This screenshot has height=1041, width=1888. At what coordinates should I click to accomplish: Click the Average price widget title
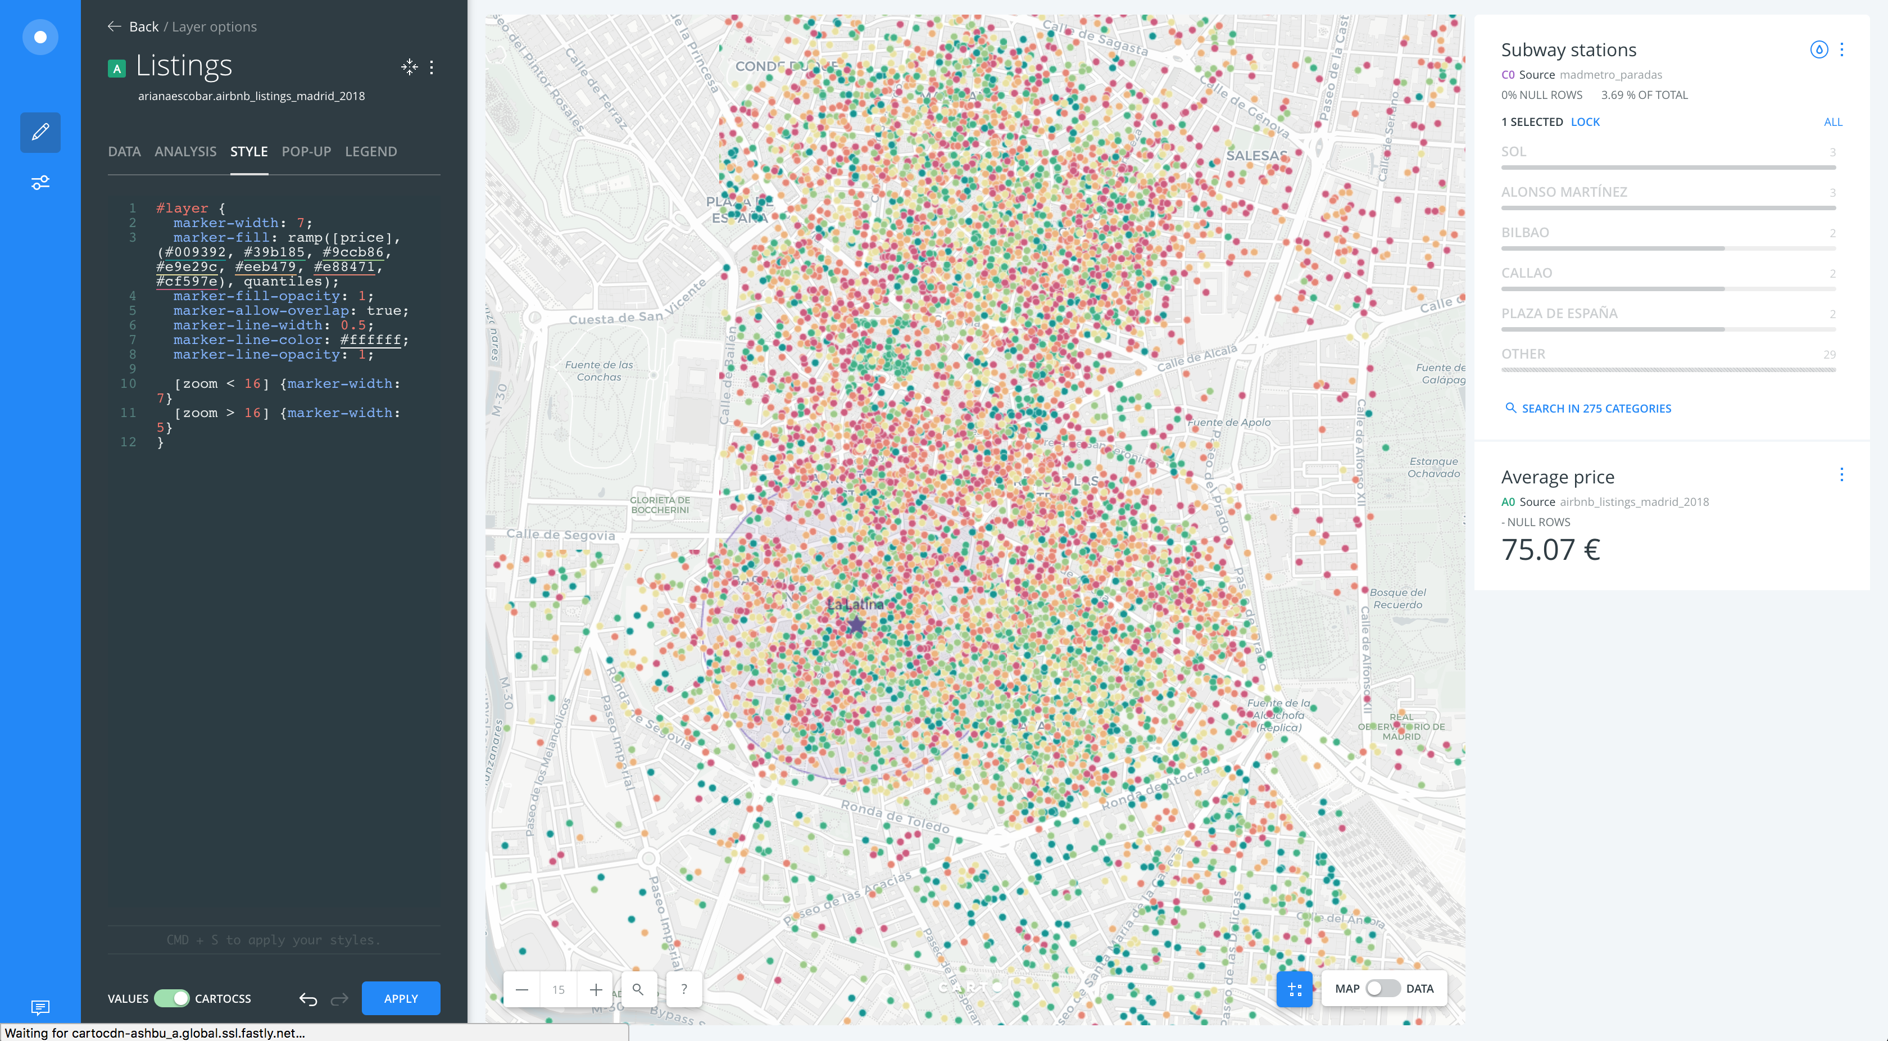[x=1558, y=477]
